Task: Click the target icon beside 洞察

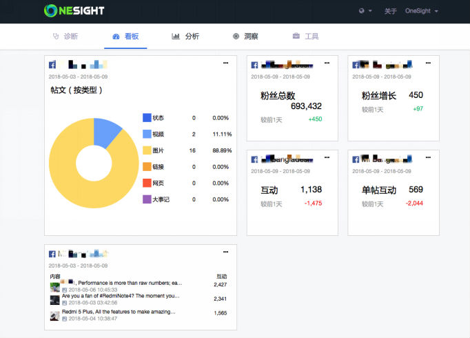Action: (x=236, y=37)
